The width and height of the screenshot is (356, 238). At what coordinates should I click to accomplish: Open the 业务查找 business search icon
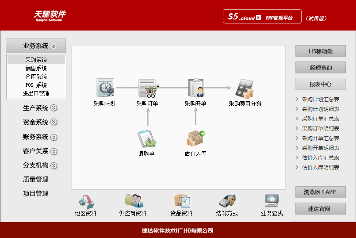(x=272, y=202)
